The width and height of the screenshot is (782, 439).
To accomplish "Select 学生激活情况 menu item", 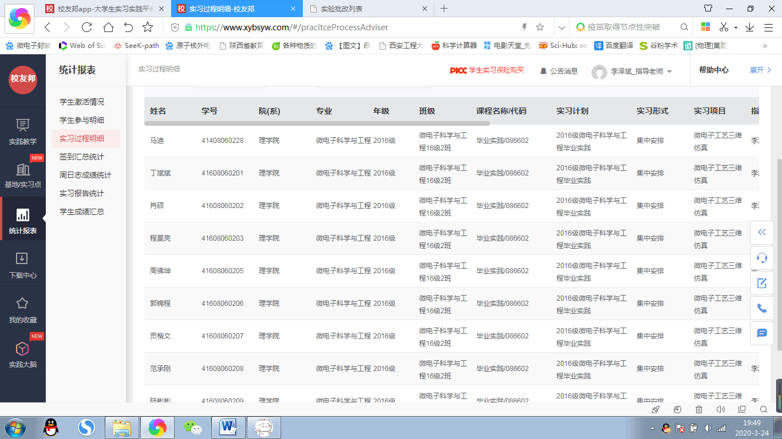I will (x=82, y=102).
